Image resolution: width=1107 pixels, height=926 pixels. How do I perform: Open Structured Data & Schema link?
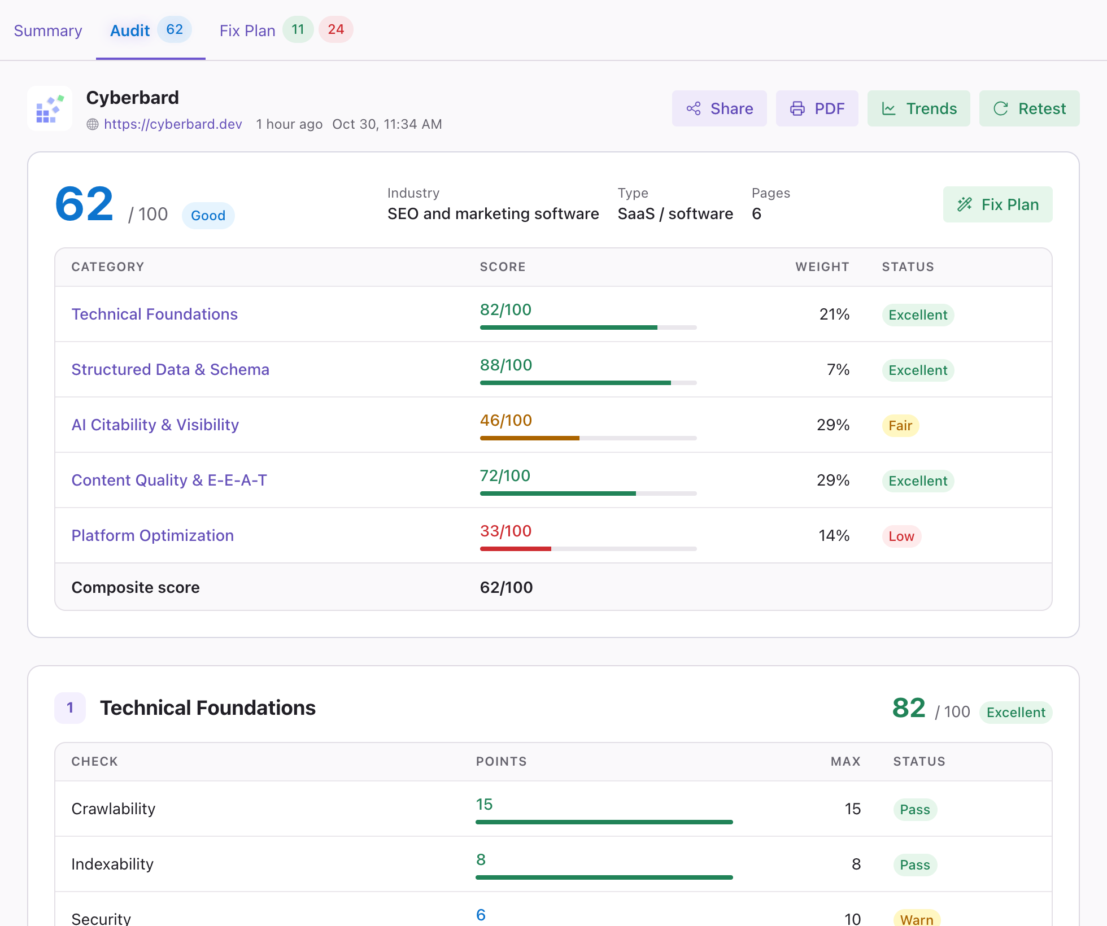tap(171, 369)
